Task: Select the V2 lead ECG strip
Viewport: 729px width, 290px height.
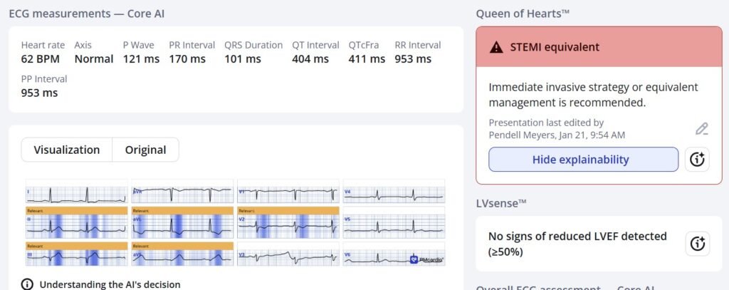Action: tap(288, 227)
